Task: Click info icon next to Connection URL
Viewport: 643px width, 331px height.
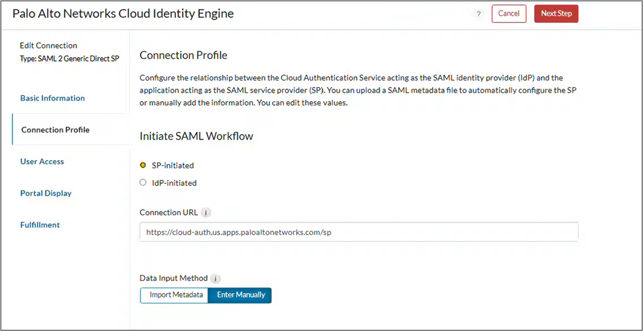Action: (206, 213)
